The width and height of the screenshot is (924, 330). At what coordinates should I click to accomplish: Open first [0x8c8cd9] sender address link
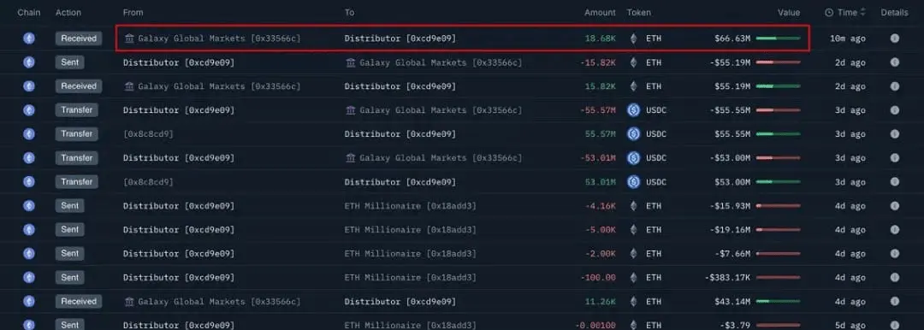148,133
